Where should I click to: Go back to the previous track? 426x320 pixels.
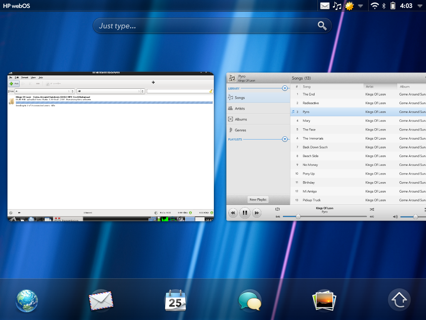[x=233, y=213]
